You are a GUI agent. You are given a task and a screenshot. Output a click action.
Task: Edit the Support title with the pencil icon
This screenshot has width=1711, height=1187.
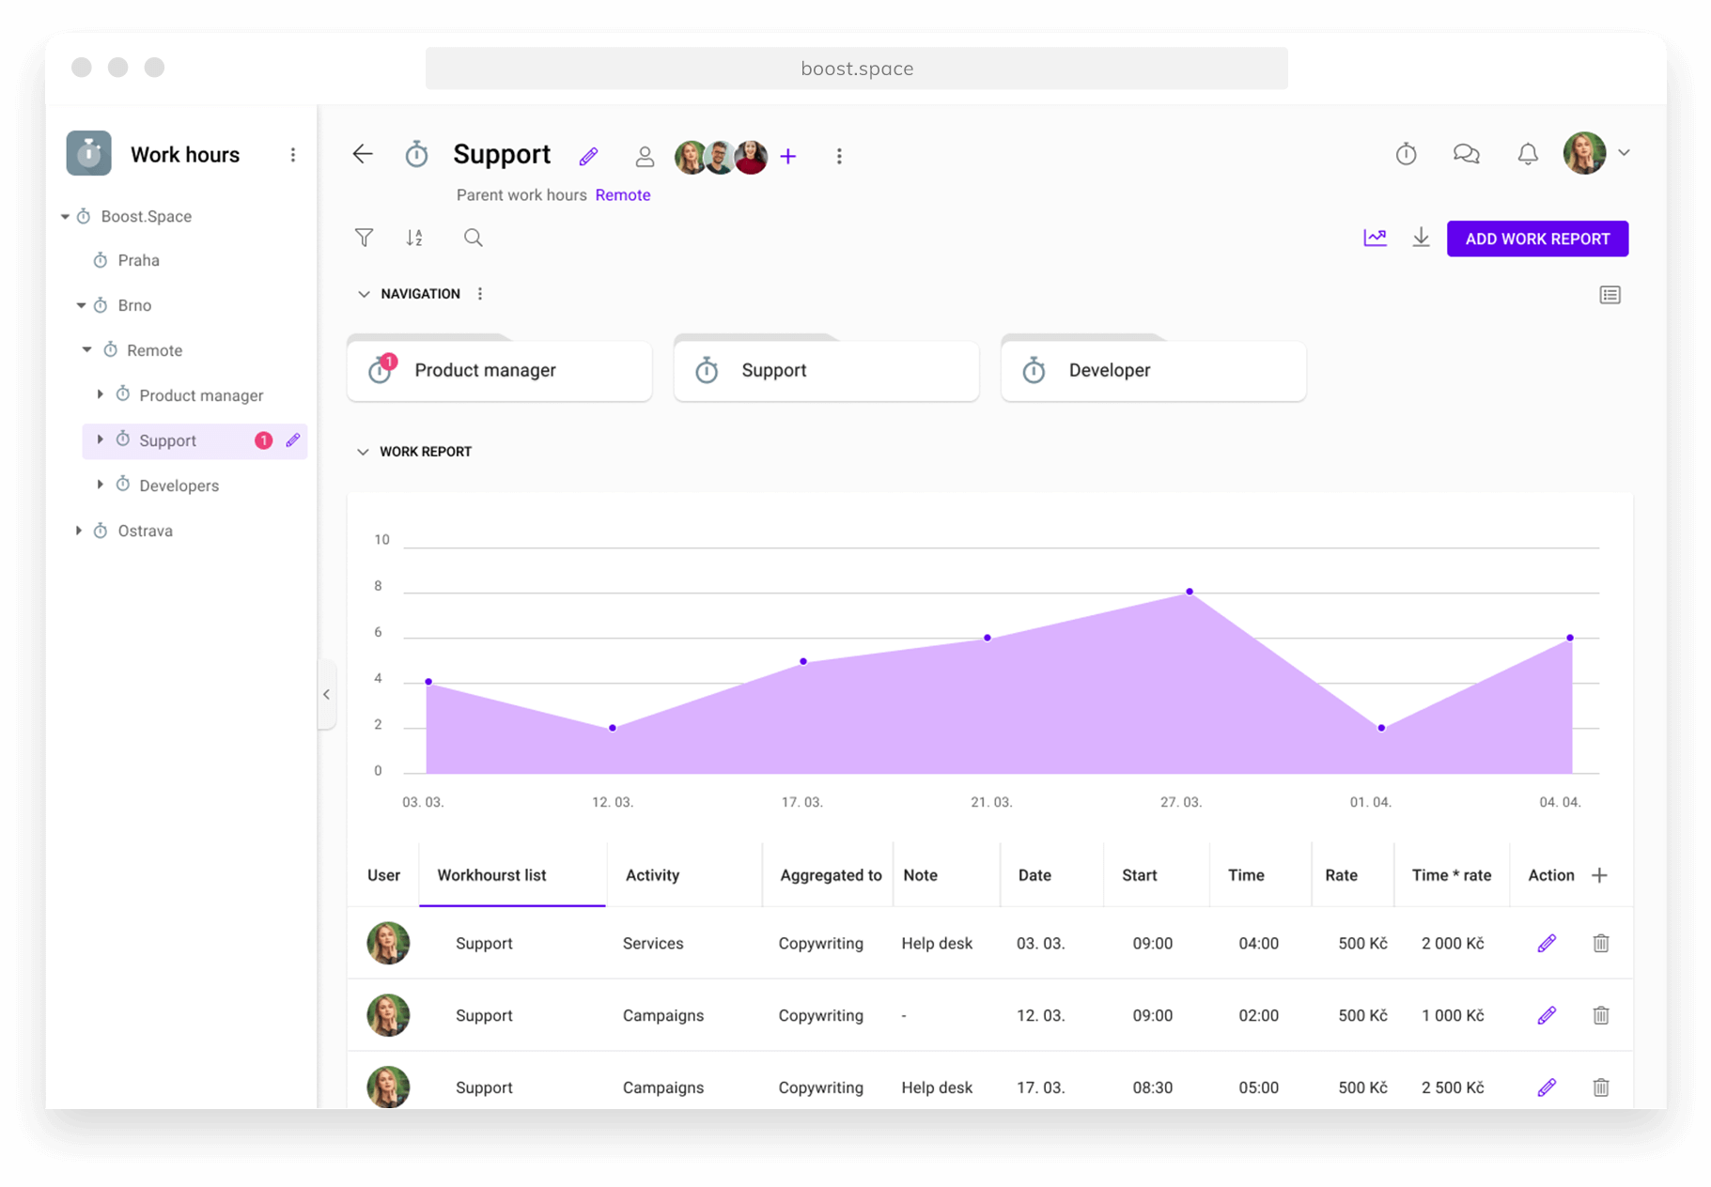click(x=589, y=156)
